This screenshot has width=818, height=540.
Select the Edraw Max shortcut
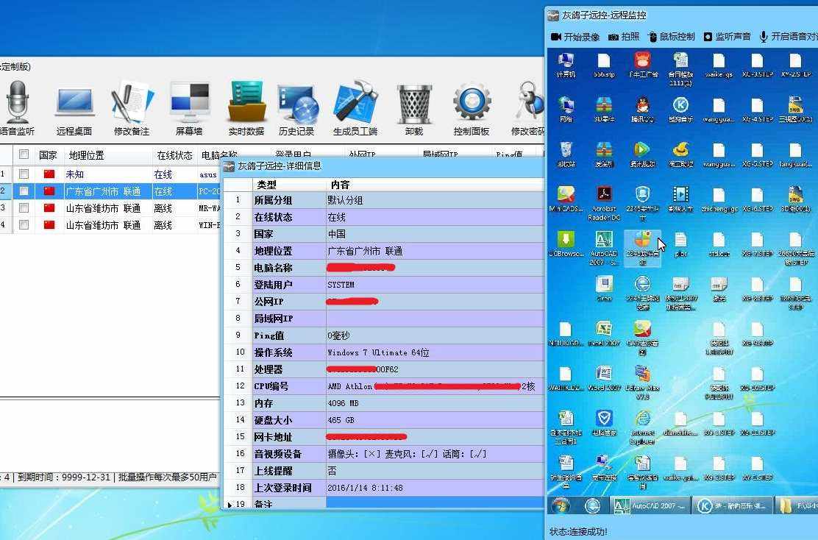click(643, 383)
